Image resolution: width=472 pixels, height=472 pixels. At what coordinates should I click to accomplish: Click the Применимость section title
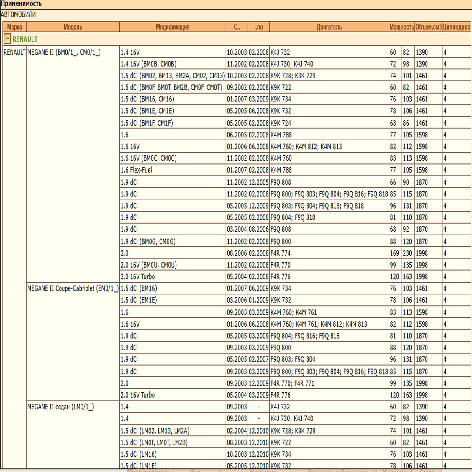[x=21, y=4]
